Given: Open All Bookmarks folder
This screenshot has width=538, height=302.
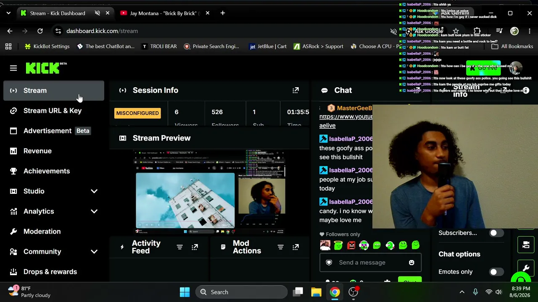Looking at the screenshot, I should [x=512, y=47].
